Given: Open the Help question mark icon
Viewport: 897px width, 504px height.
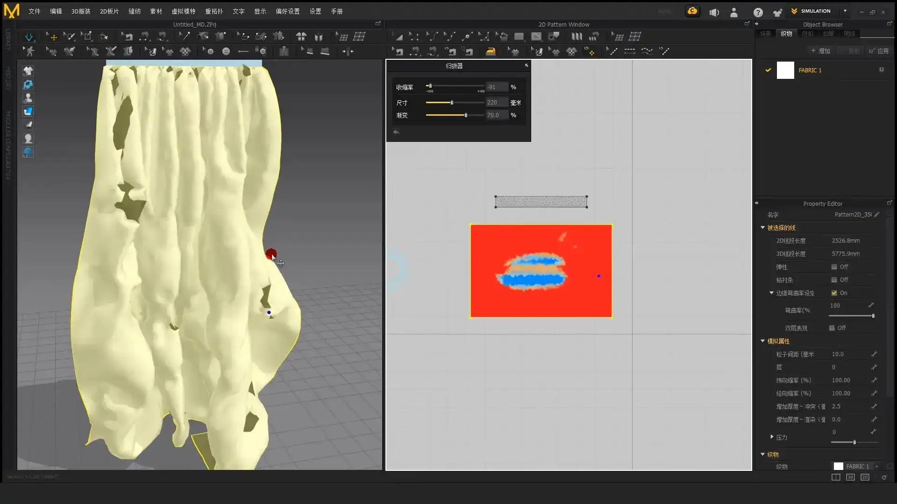Looking at the screenshot, I should point(758,12).
